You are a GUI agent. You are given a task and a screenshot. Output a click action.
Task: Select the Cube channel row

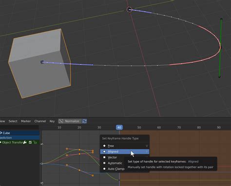(x=19, y=133)
